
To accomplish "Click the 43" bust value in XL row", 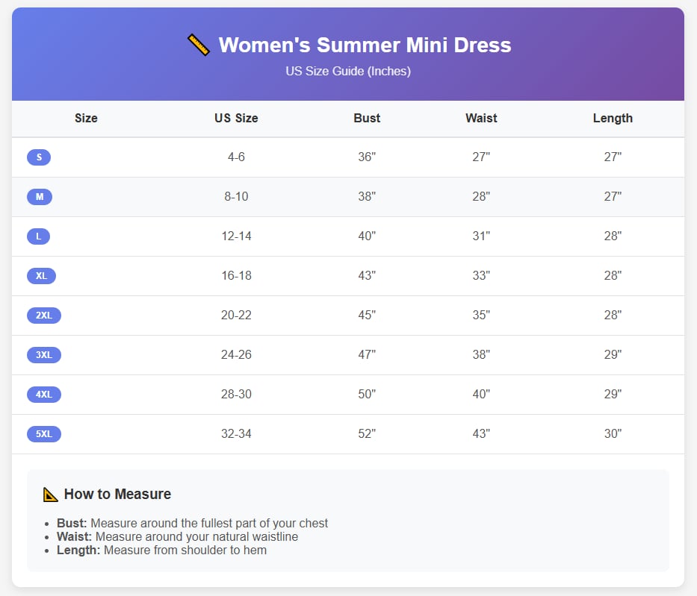I will click(367, 275).
